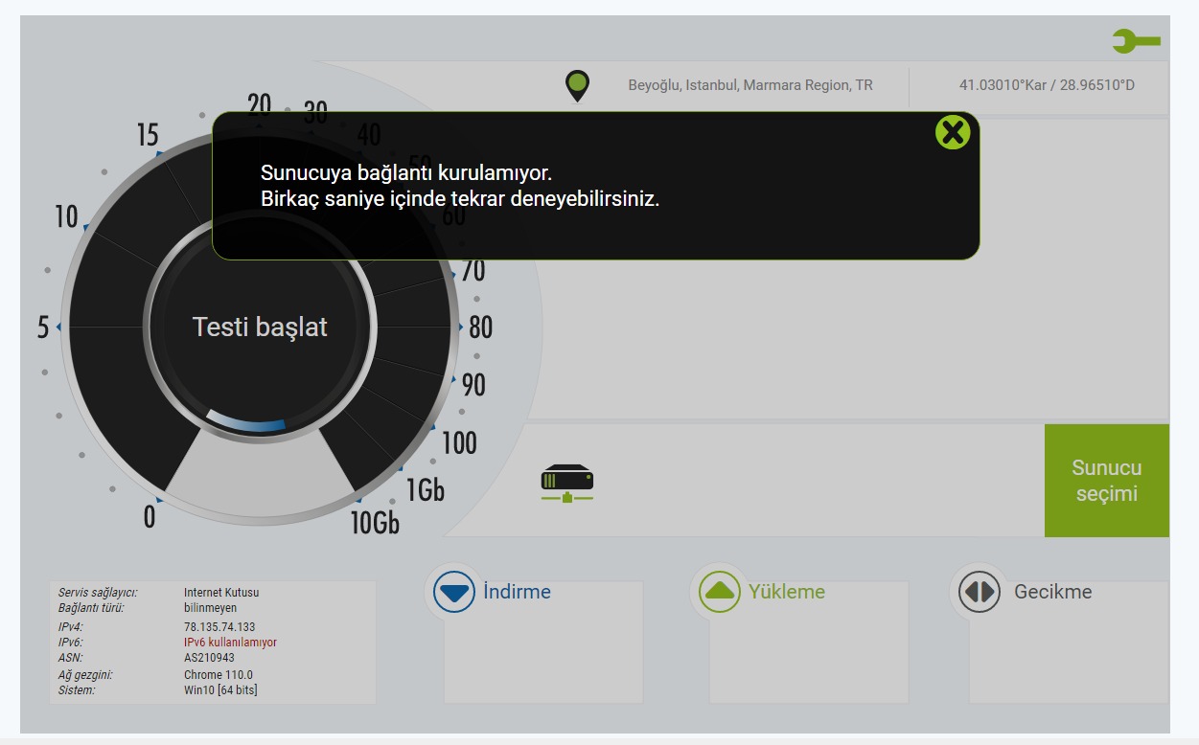Open Sunucu seçimi server selection
The image size is (1199, 745).
click(1107, 481)
